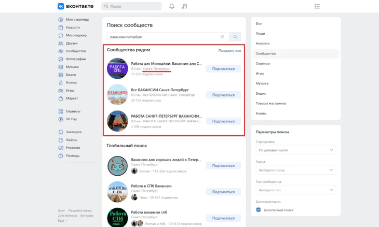Click the header Поиск search field
Screen dimensions: 379x227
coord(131,6)
